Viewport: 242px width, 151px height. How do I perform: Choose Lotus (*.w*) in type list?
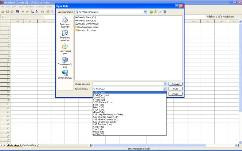[x=129, y=107]
